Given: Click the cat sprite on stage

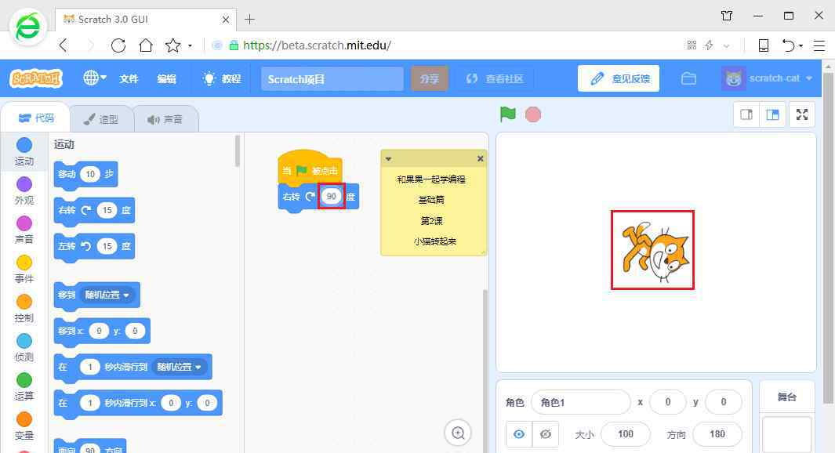Looking at the screenshot, I should tap(655, 252).
